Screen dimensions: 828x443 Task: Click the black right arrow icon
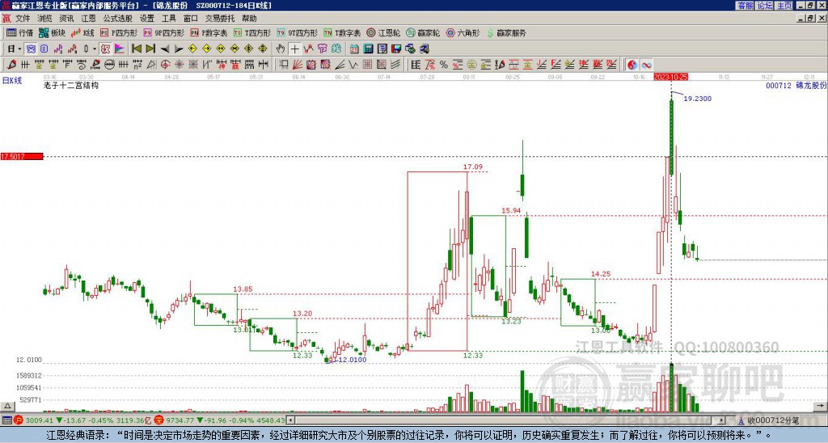[179, 49]
